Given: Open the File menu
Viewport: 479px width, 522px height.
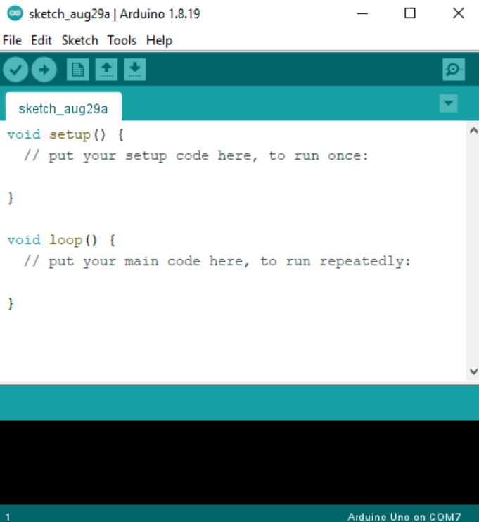Looking at the screenshot, I should point(12,40).
